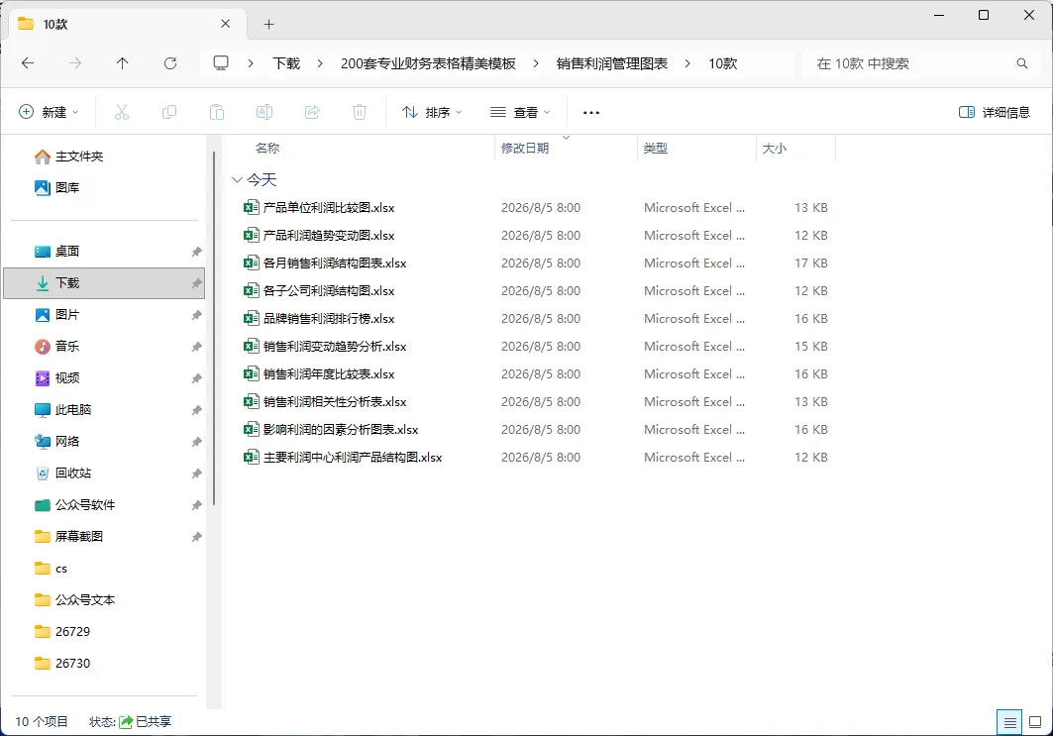
Task: Click the search magnifier icon
Action: [x=1022, y=63]
